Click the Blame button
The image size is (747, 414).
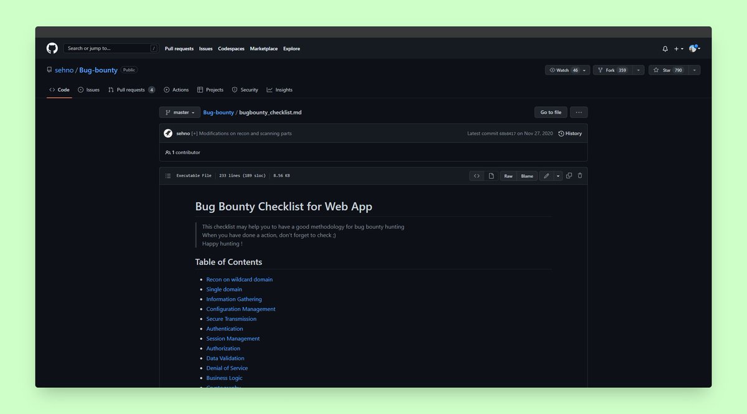click(527, 176)
